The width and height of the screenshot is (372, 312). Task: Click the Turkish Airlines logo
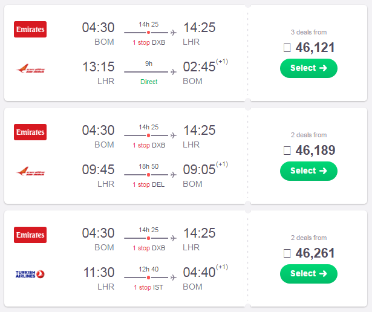[x=30, y=274]
